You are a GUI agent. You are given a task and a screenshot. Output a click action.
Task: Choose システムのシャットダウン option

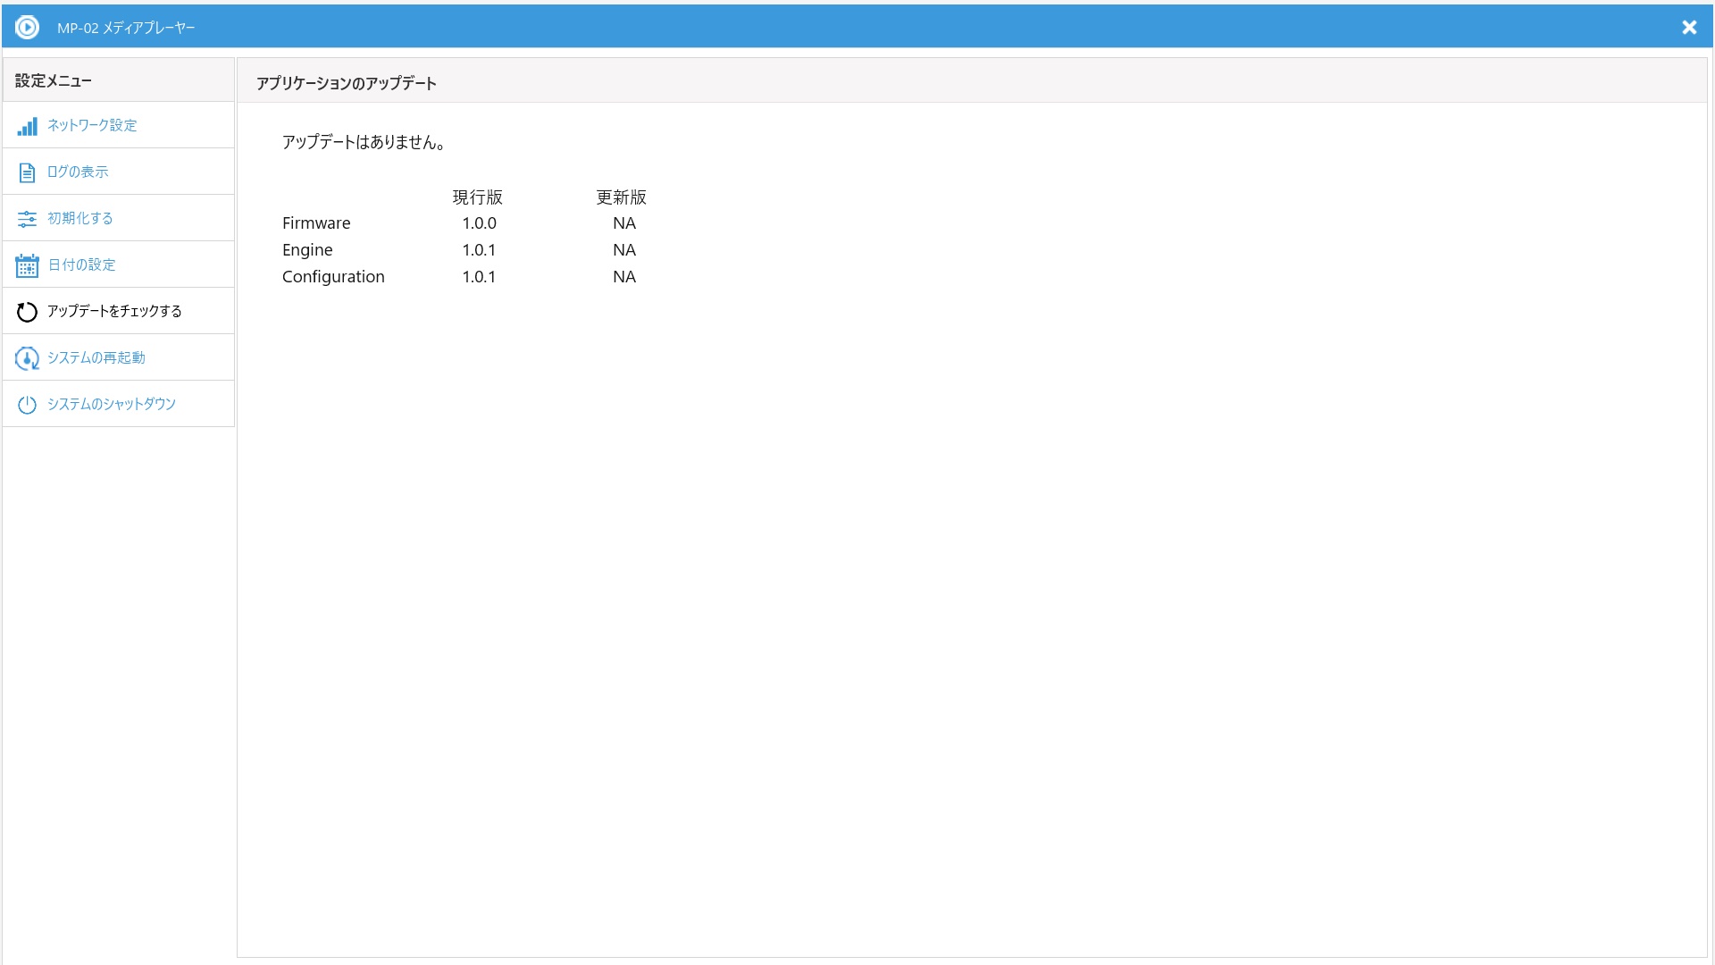tap(112, 405)
